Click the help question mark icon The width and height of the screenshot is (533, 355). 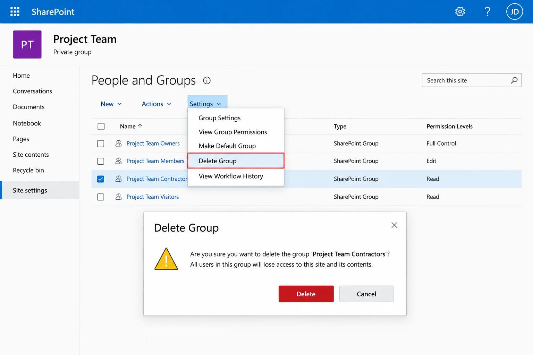[x=487, y=12]
